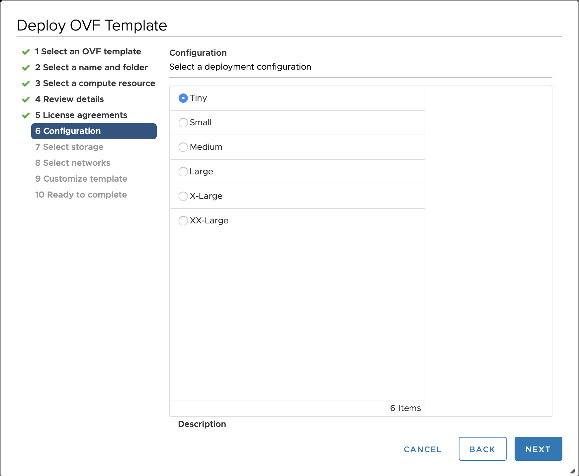Click the Select a deployment configuration subtitle
The height and width of the screenshot is (476, 579).
click(x=240, y=67)
